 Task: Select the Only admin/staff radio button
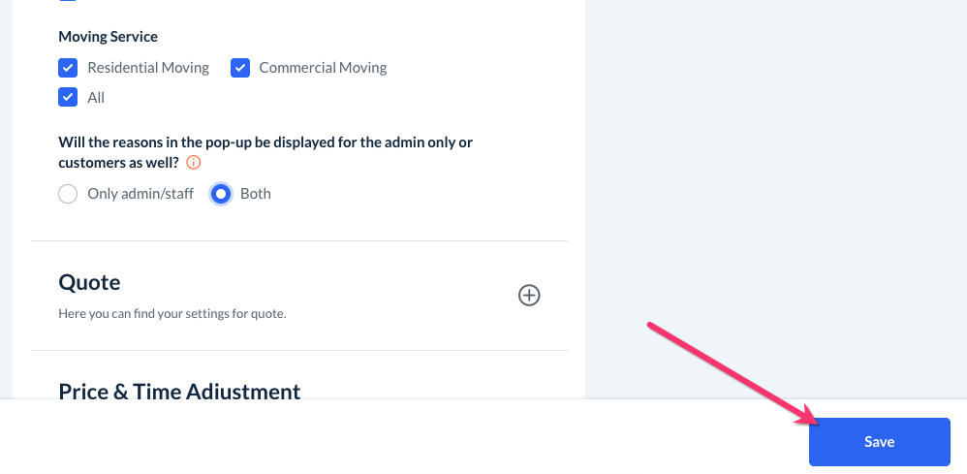click(68, 194)
